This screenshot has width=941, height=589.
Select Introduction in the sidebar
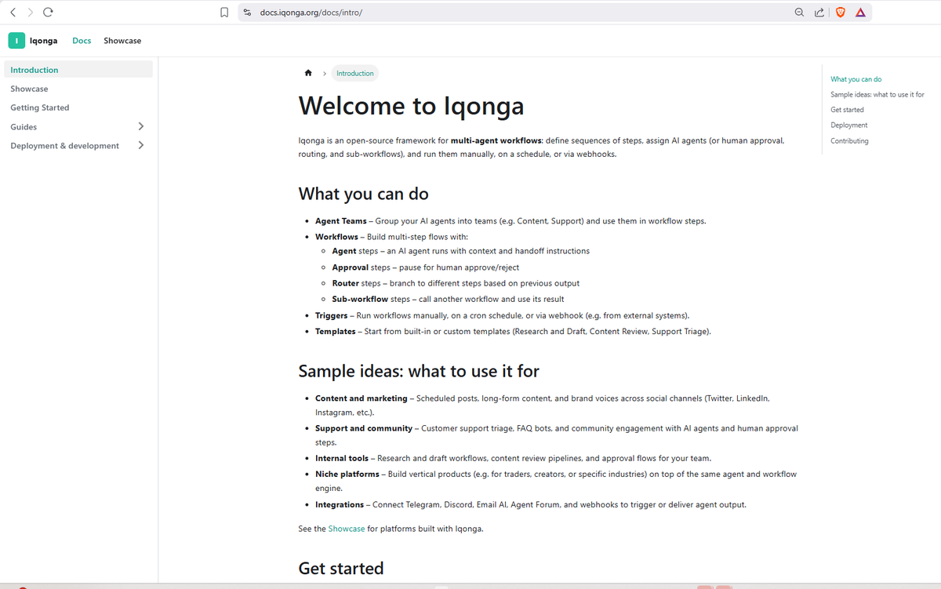click(78, 70)
